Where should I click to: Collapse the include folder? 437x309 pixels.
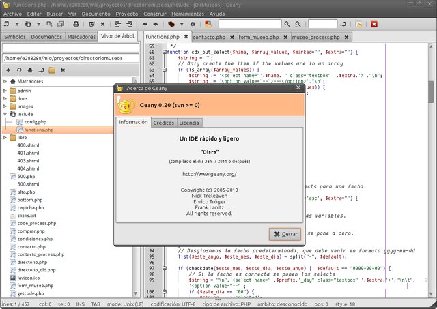(5, 114)
